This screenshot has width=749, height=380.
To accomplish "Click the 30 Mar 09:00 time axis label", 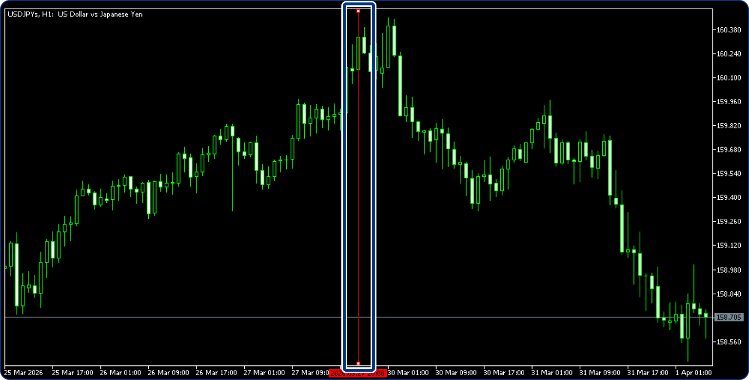I will tap(455, 373).
